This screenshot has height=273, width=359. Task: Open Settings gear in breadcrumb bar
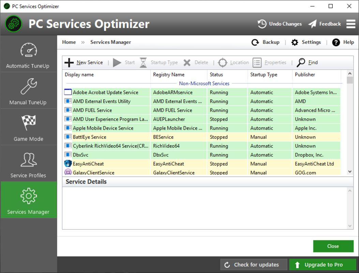295,42
